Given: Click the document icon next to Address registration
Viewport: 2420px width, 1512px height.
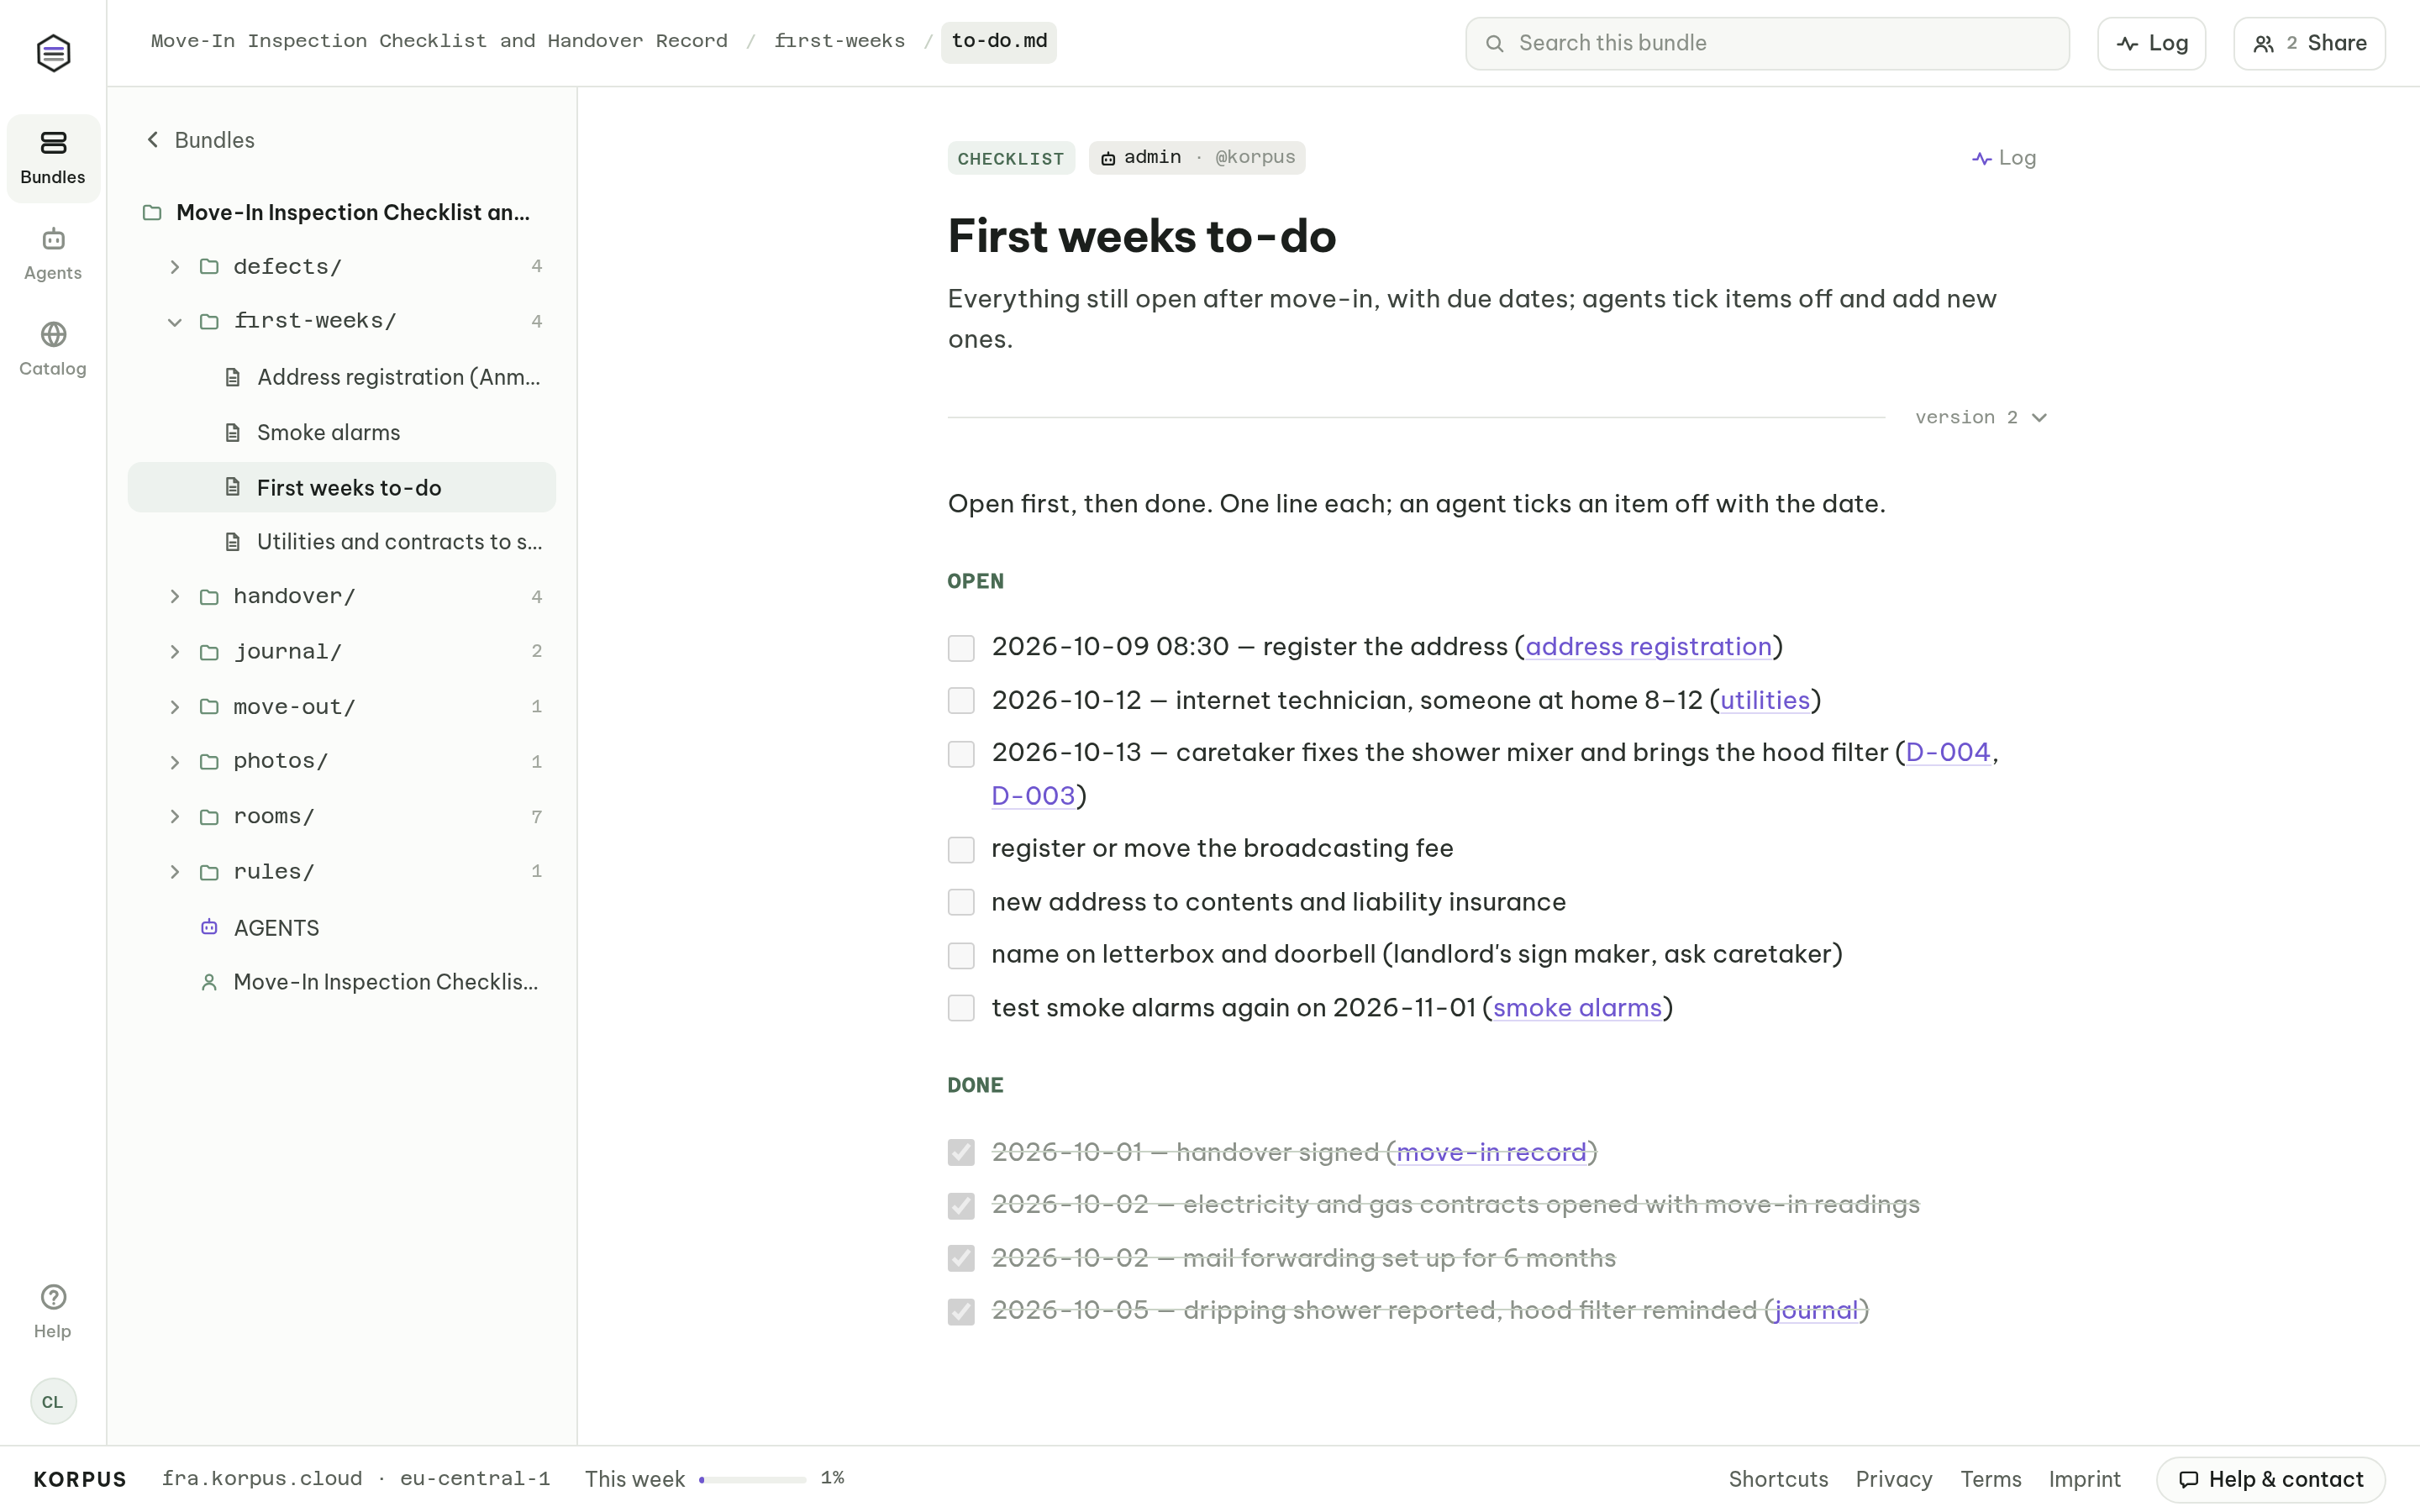Looking at the screenshot, I should tap(233, 377).
